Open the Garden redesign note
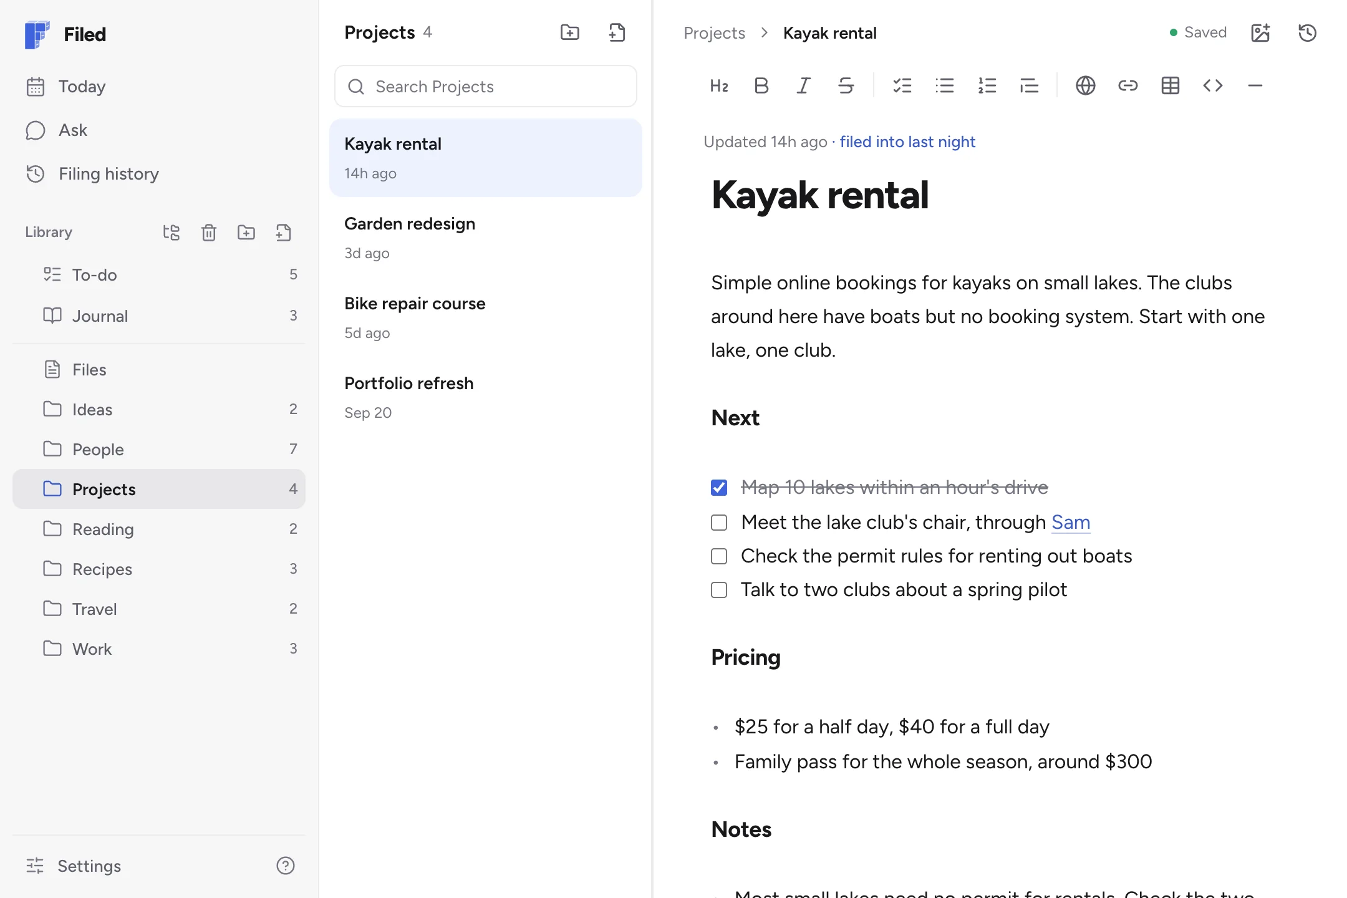Image resolution: width=1347 pixels, height=898 pixels. 486,238
